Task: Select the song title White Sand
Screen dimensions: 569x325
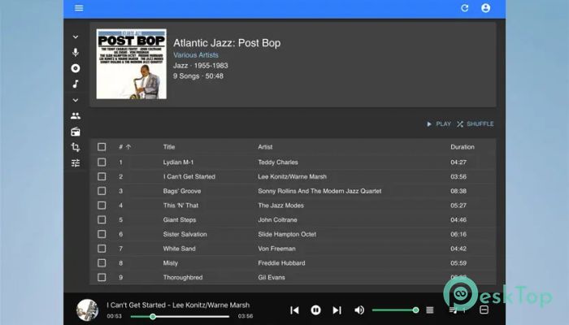Action: coord(180,249)
